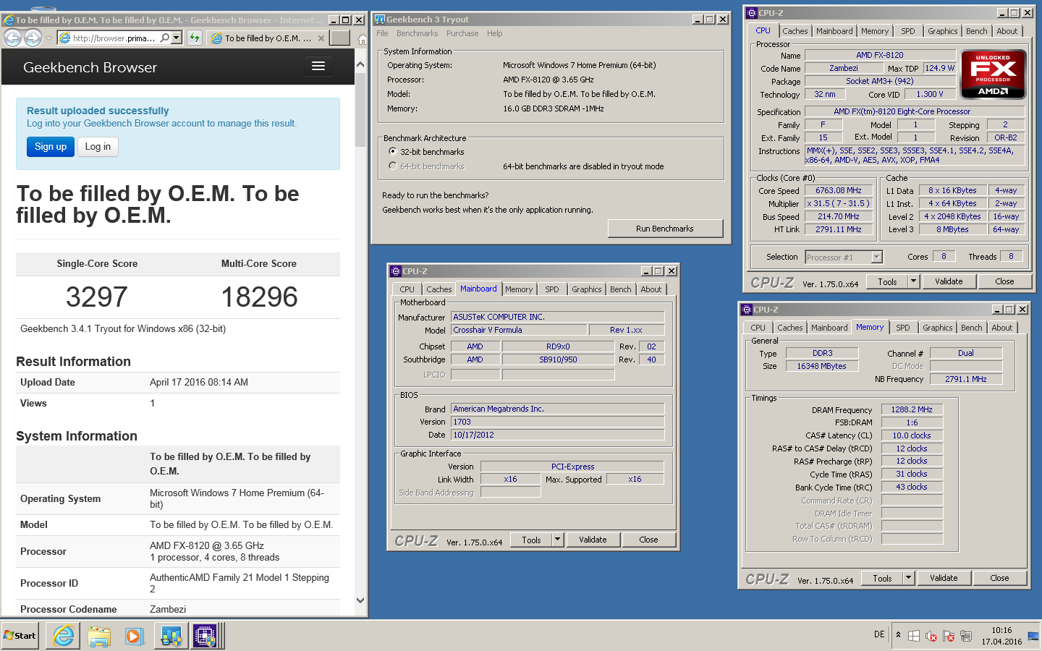Click Validate in Memory CPU-Z window
The width and height of the screenshot is (1042, 651).
pyautogui.click(x=944, y=578)
